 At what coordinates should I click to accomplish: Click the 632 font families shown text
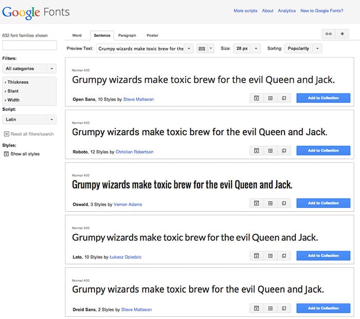click(25, 36)
